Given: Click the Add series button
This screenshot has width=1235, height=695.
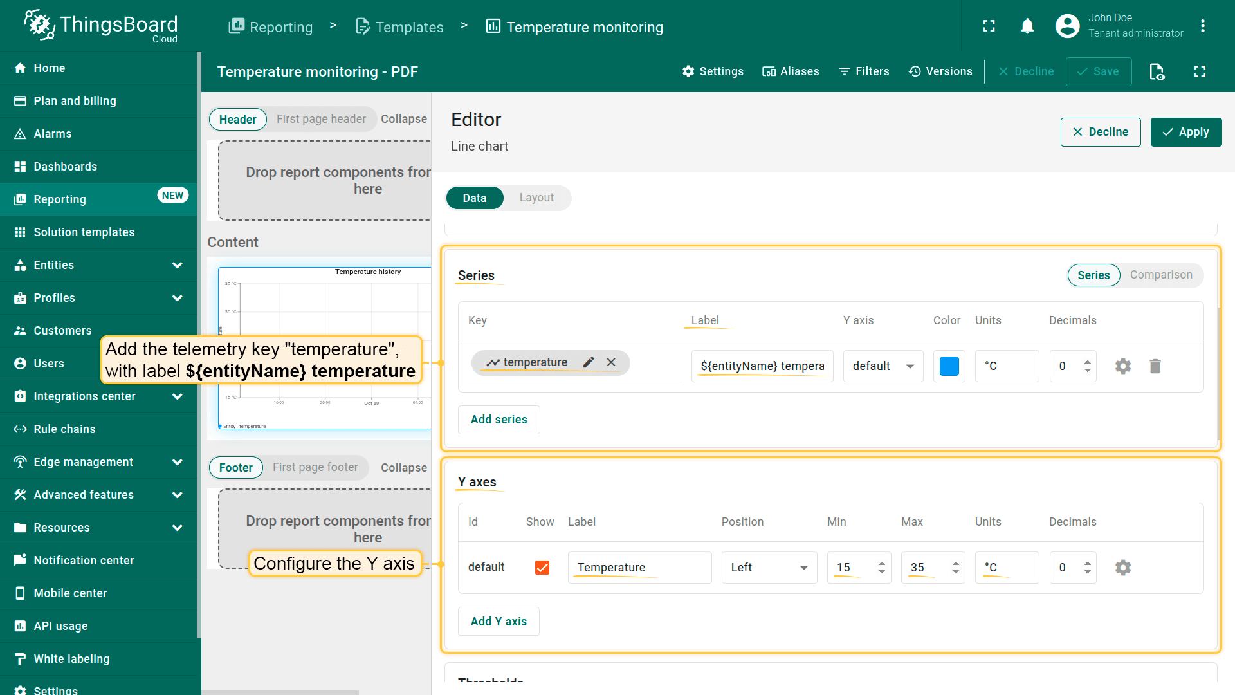Looking at the screenshot, I should 499,420.
